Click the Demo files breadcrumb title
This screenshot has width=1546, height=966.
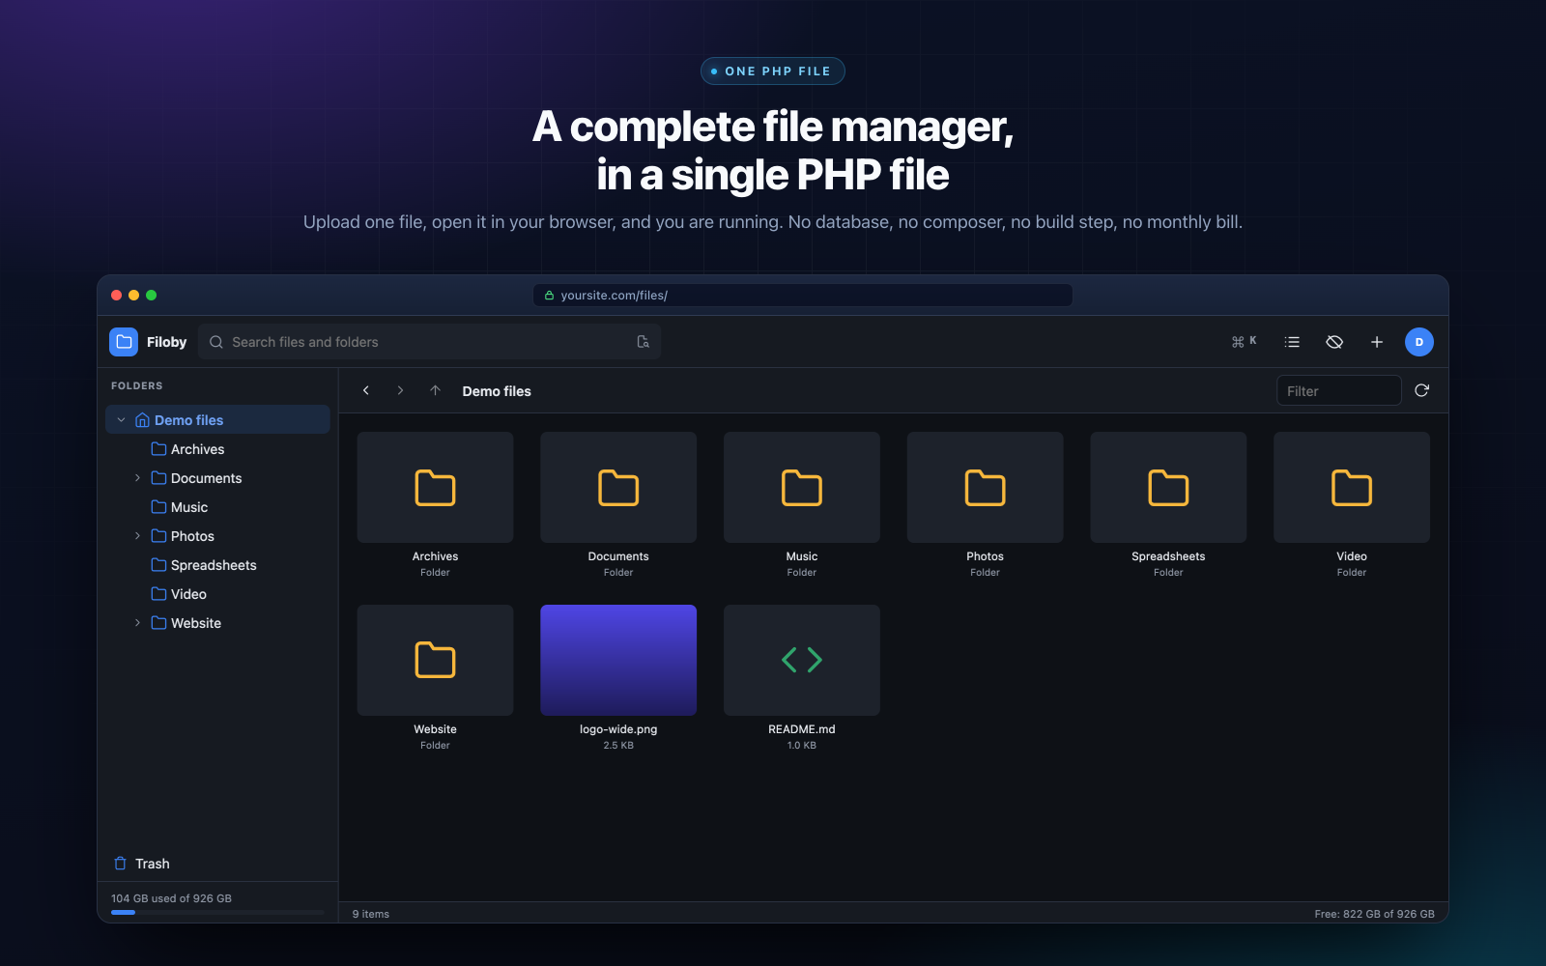pos(497,391)
